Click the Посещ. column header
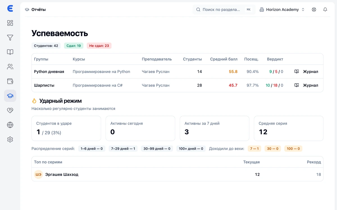The height and width of the screenshot is (210, 337). pos(251,59)
